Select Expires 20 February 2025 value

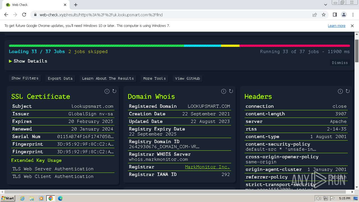click(91, 121)
